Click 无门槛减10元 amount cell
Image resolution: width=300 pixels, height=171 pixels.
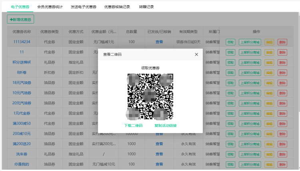[x=104, y=164]
